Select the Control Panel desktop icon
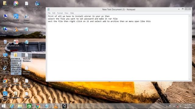The height and width of the screenshot is (109, 195). pos(5,58)
